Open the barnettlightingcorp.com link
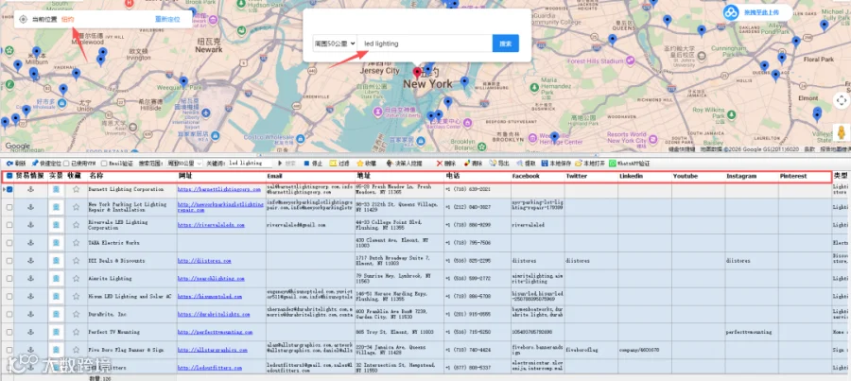This screenshot has width=851, height=381. (x=219, y=189)
